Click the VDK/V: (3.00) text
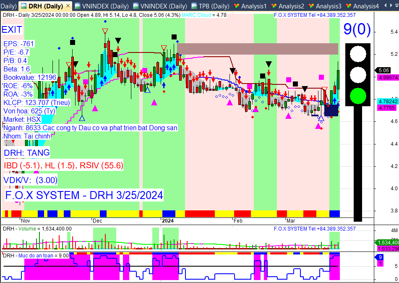399x283 pixels. point(30,180)
